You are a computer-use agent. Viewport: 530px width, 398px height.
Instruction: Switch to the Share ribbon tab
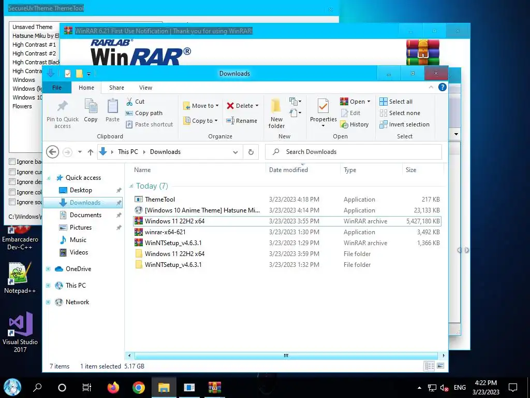[x=116, y=87]
